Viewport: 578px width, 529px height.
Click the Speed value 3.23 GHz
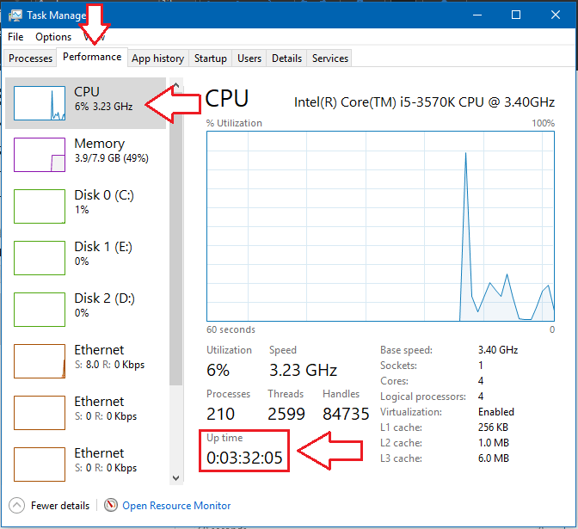pos(303,370)
